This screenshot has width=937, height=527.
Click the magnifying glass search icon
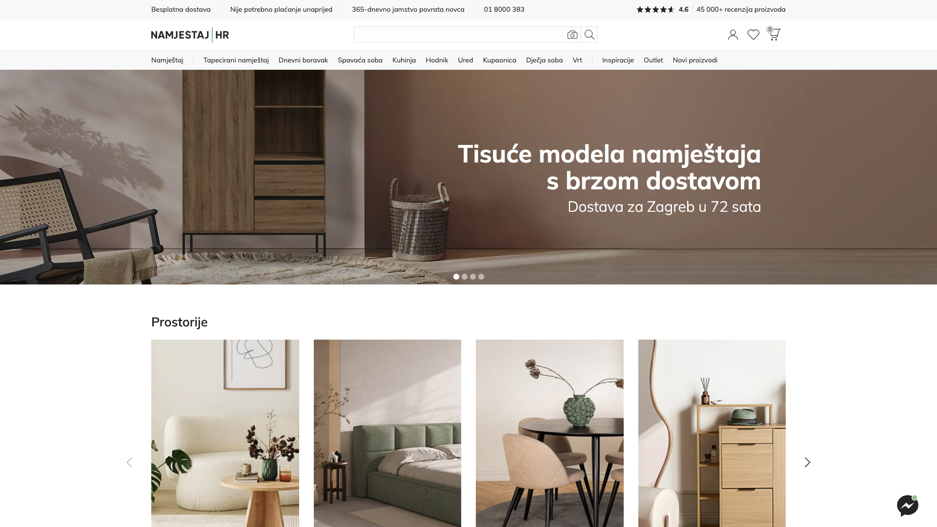point(590,35)
